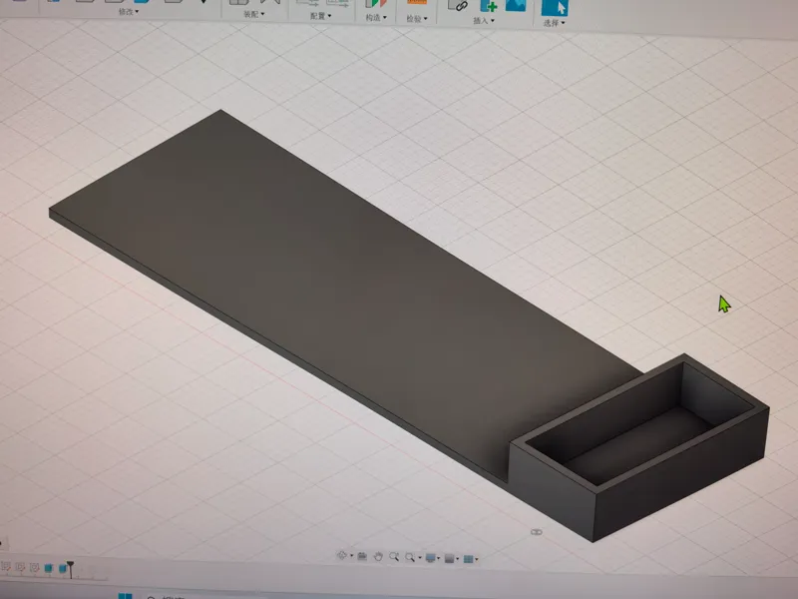Click the blue Select arrow tool icon
The width and height of the screenshot is (798, 599).
(x=555, y=8)
